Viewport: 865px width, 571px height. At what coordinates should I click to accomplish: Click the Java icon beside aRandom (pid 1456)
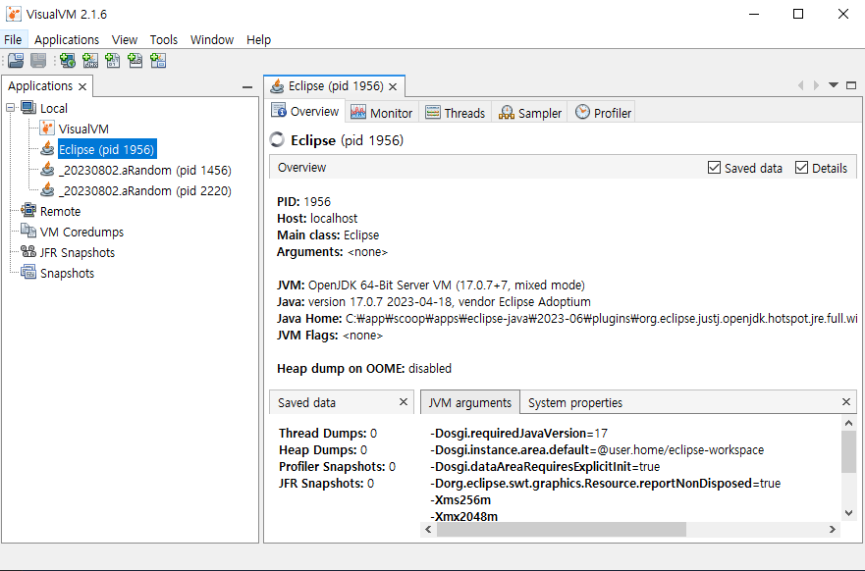pyautogui.click(x=47, y=170)
